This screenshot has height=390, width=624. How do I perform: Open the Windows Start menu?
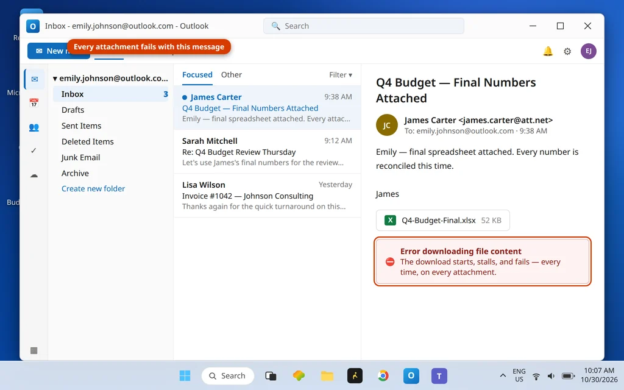click(x=185, y=375)
